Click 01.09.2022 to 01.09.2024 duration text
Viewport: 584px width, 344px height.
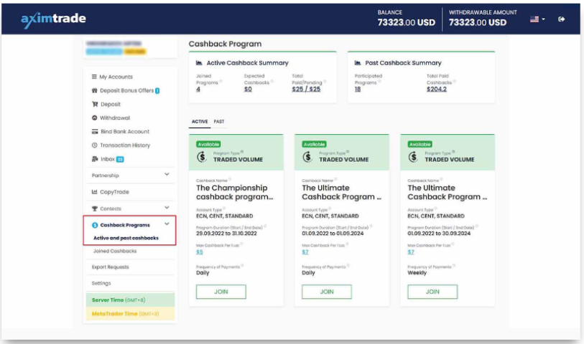point(333,234)
